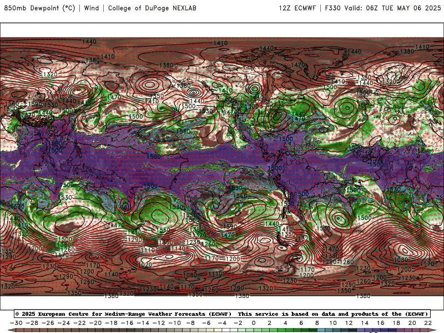The height and width of the screenshot is (333, 444).
Task: Click the 6 label on the color scale
Action: (x=301, y=323)
